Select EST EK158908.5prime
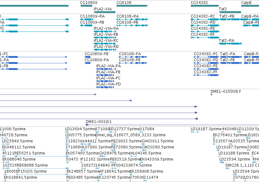The width and height of the screenshot is (259, 182). [x=146, y=171]
